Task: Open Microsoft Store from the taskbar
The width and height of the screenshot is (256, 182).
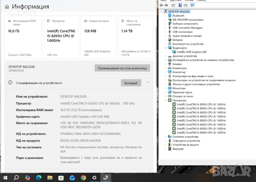Action: [x=61, y=178]
